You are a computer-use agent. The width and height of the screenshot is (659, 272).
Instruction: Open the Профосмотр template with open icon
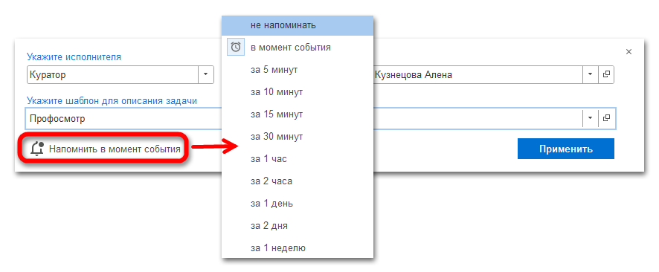point(606,118)
